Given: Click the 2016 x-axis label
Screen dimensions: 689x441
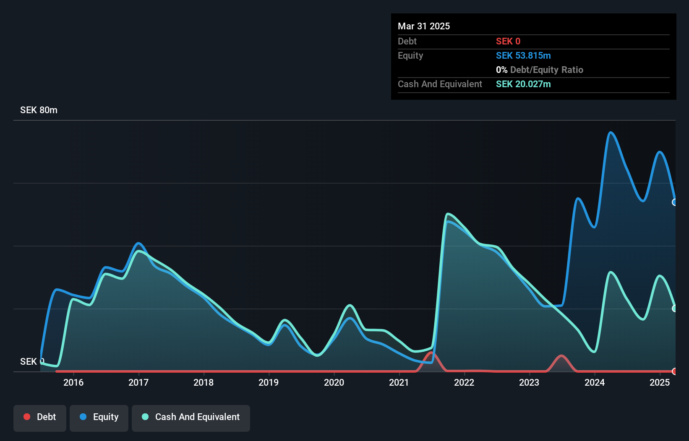Looking at the screenshot, I should coord(73,382).
